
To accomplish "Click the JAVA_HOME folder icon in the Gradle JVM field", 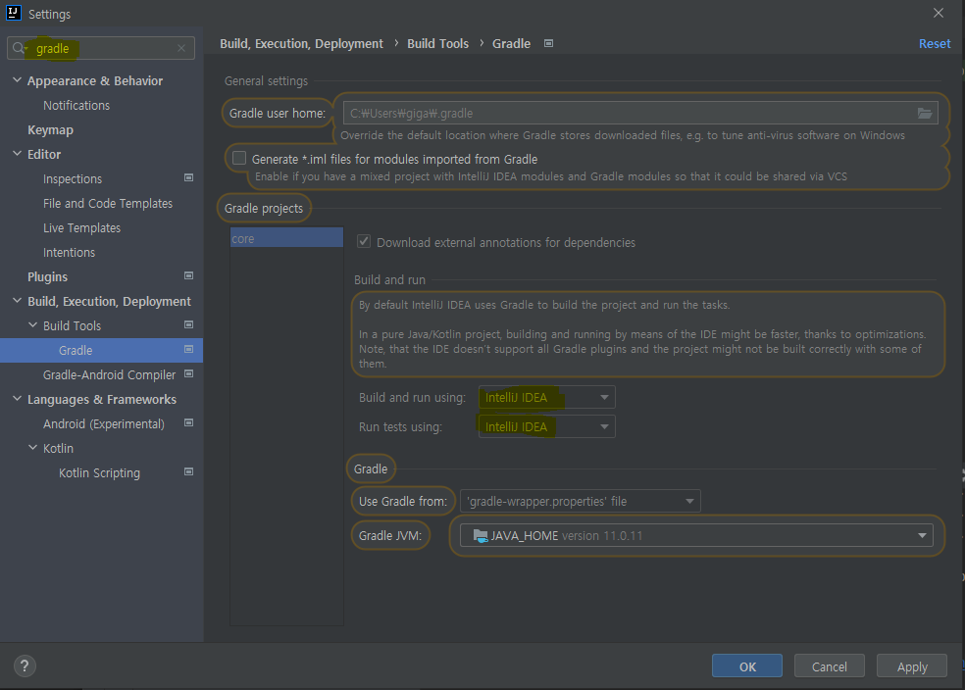I will point(481,536).
